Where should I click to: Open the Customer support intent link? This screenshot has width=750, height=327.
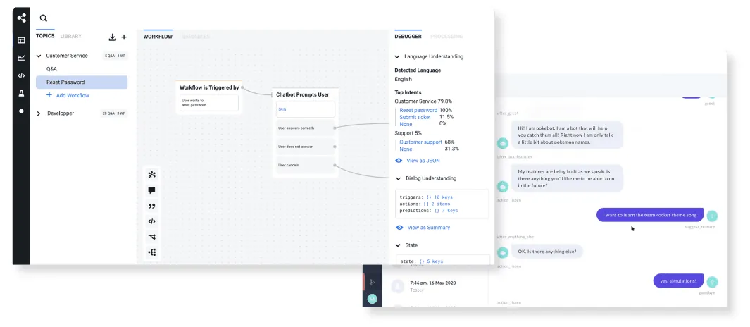point(421,142)
